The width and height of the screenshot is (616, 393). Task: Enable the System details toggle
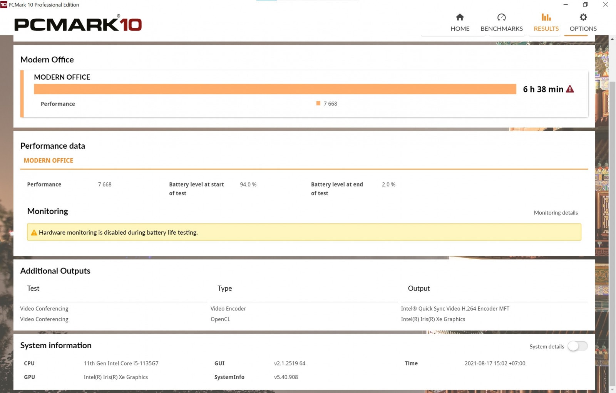[577, 346]
